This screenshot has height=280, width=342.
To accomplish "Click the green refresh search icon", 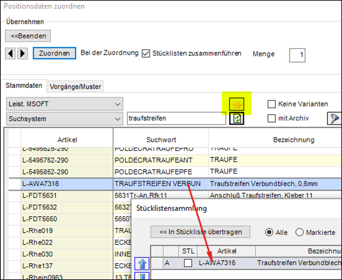I will coord(236,119).
